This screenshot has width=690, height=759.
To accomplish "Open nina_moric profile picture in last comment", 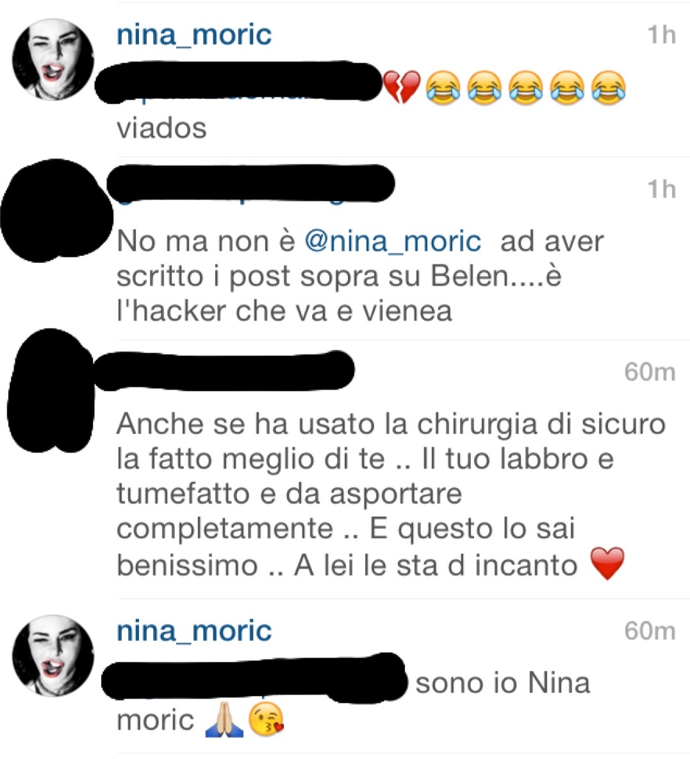I will 53,655.
